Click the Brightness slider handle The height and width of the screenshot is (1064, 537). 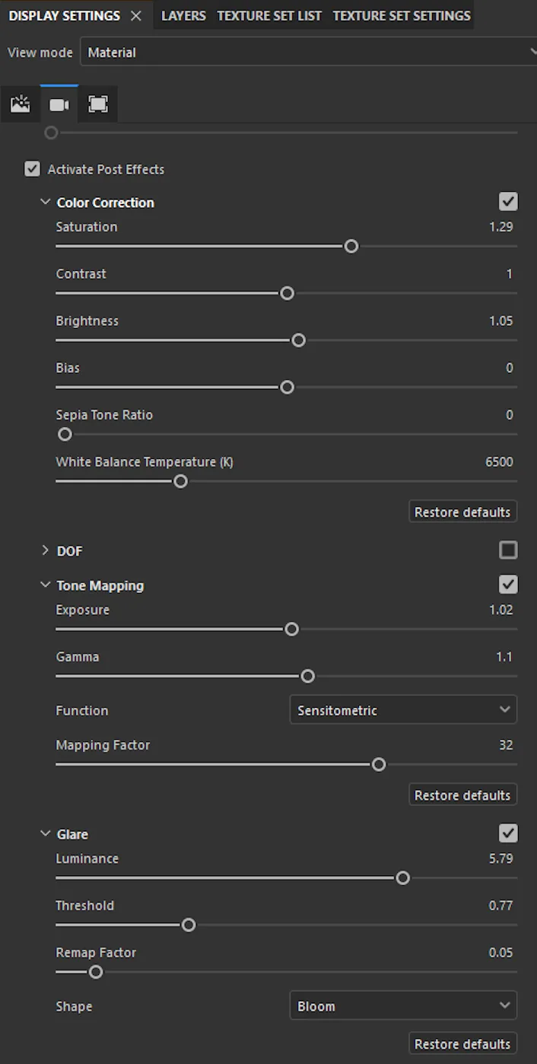(299, 340)
